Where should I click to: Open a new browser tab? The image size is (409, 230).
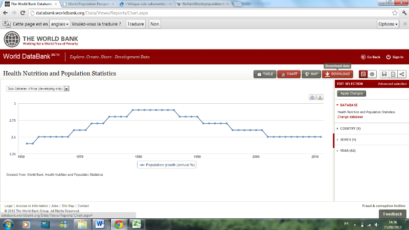tap(237, 4)
